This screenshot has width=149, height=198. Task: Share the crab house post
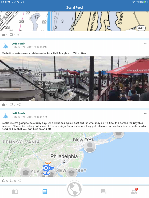coord(19,105)
